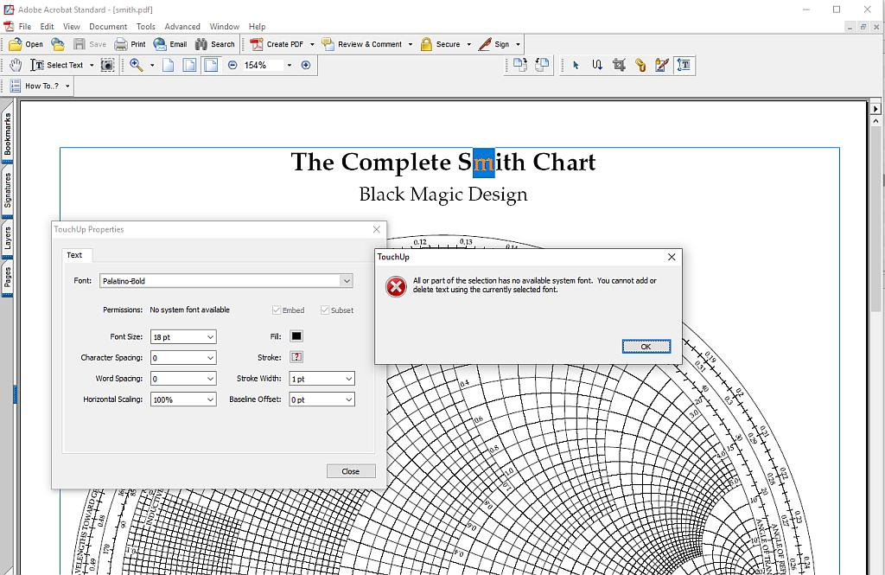The width and height of the screenshot is (885, 575).
Task: Open the Bookmarks side tab
Action: pos(7,133)
